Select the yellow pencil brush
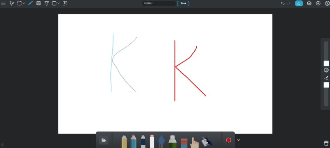Screen dimensions: 330x148 click(125, 141)
